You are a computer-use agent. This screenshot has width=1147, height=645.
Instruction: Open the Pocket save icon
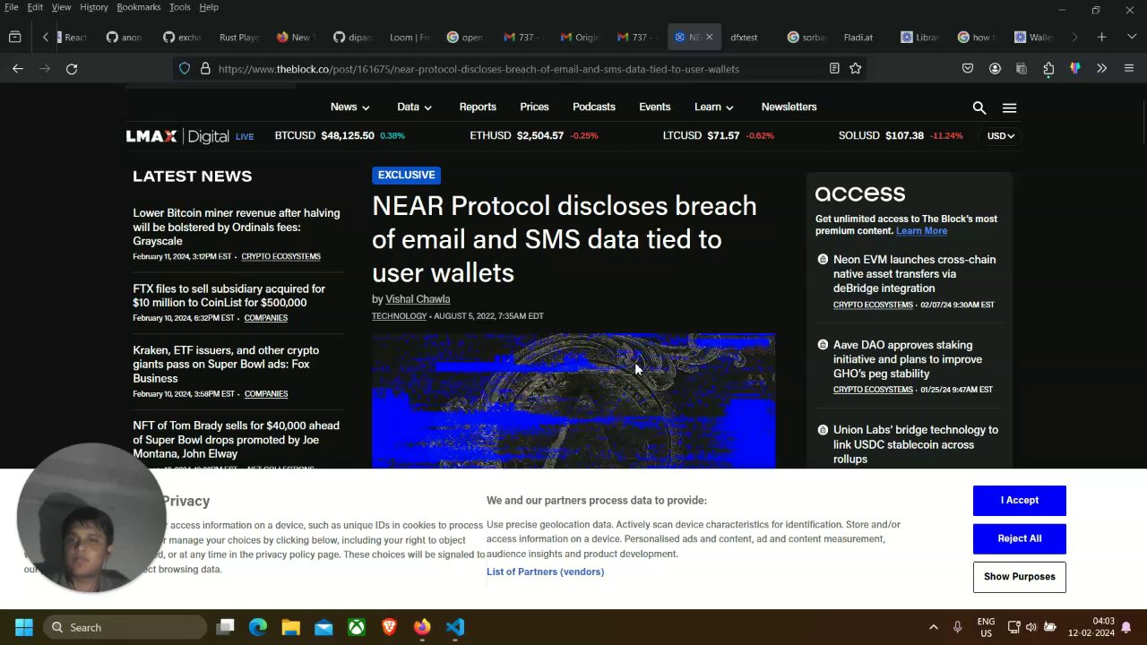pyautogui.click(x=968, y=68)
